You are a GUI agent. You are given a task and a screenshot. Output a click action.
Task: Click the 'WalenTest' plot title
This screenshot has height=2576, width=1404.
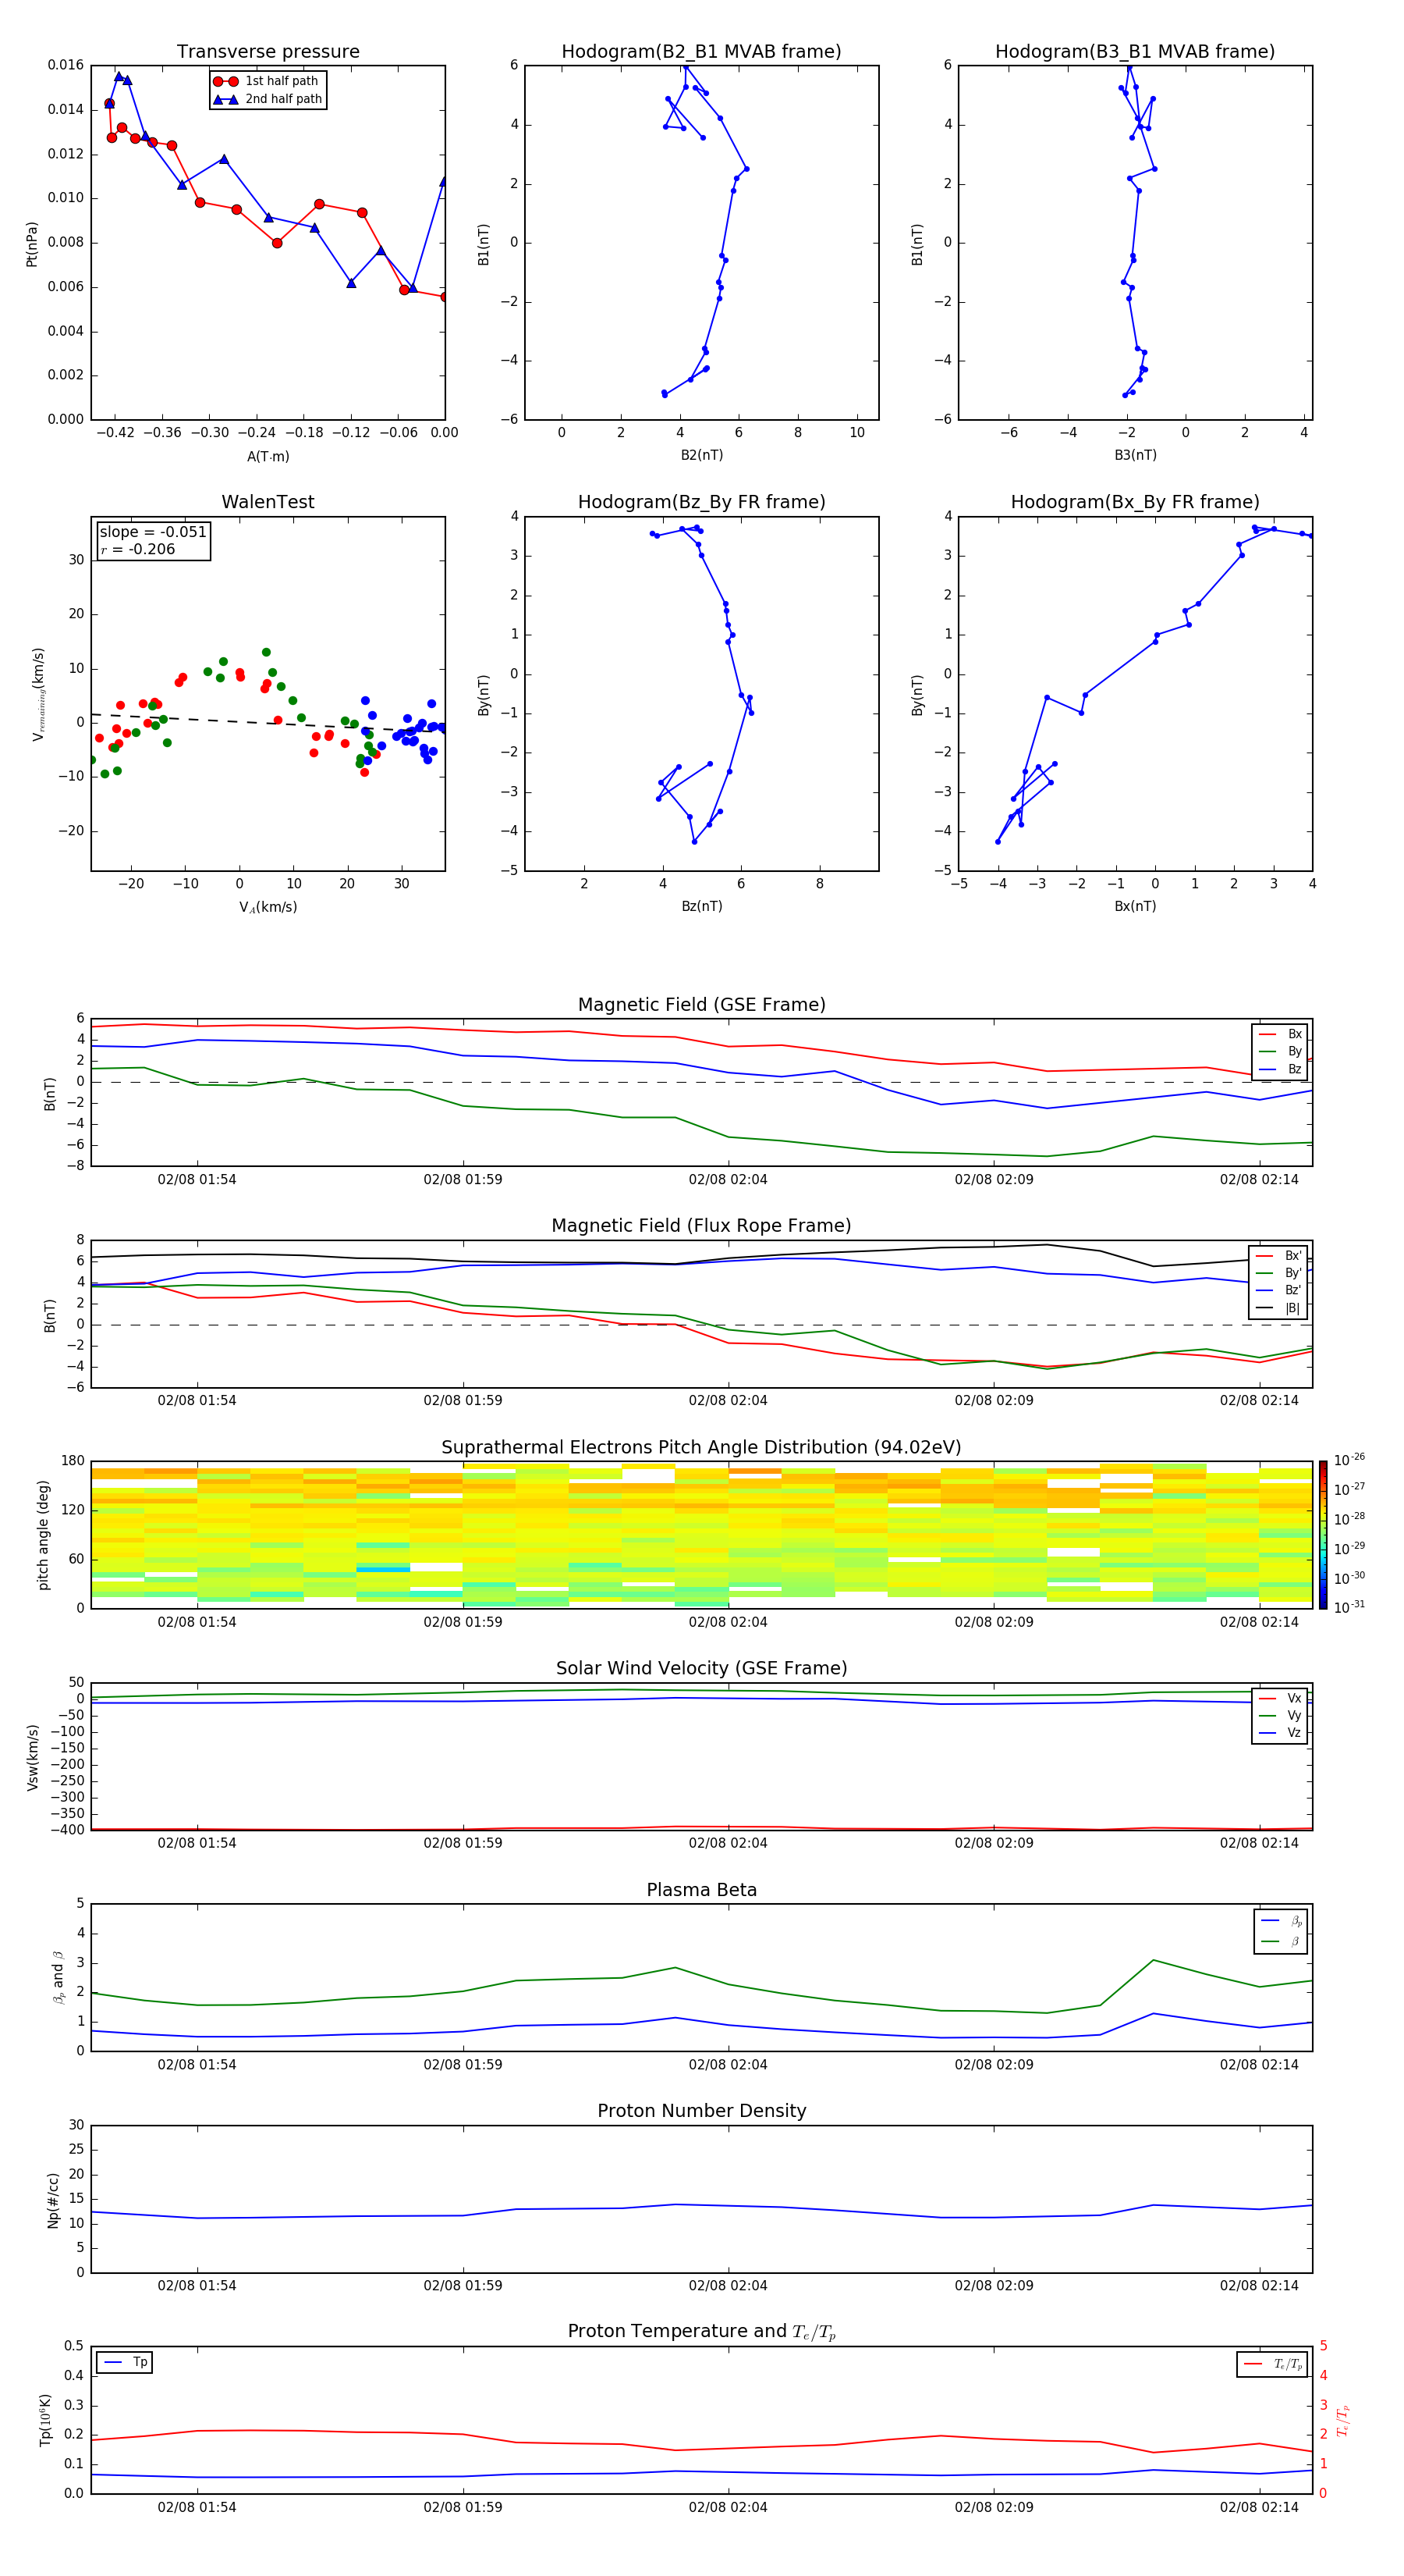pos(268,502)
